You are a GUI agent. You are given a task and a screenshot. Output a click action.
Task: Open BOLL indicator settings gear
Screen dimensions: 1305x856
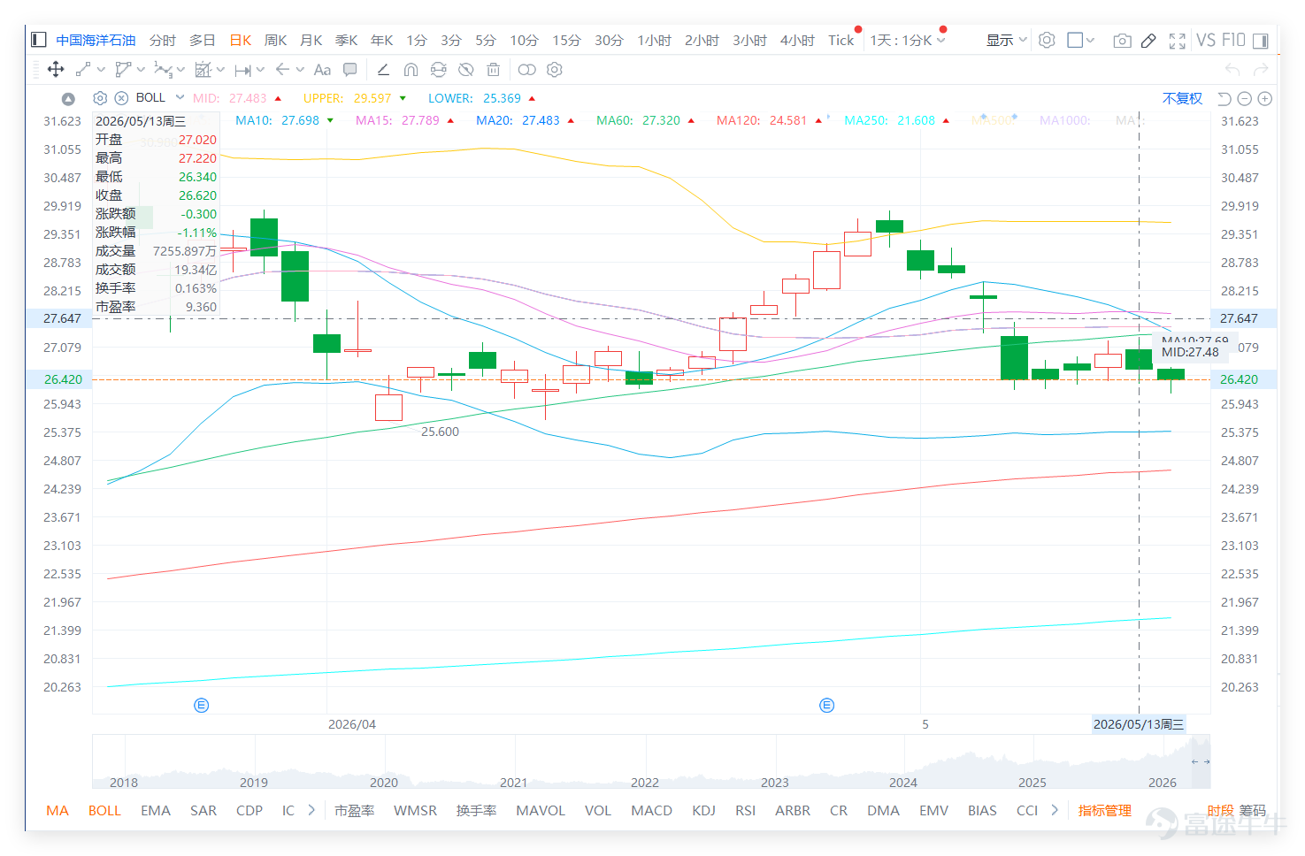click(x=100, y=98)
